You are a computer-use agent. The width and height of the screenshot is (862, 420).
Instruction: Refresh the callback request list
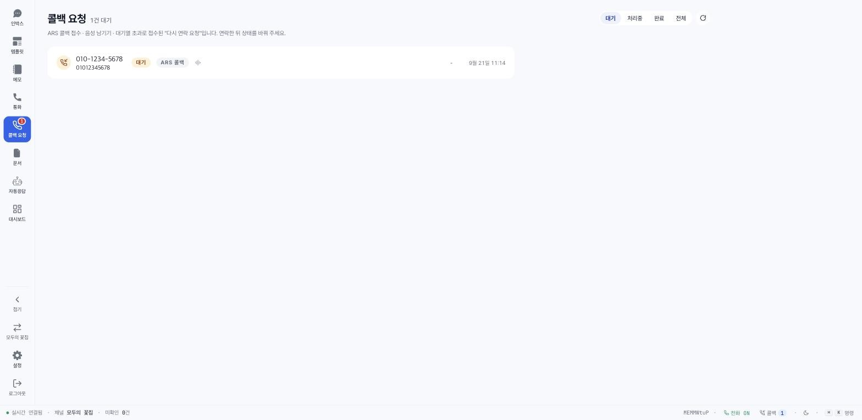click(703, 18)
